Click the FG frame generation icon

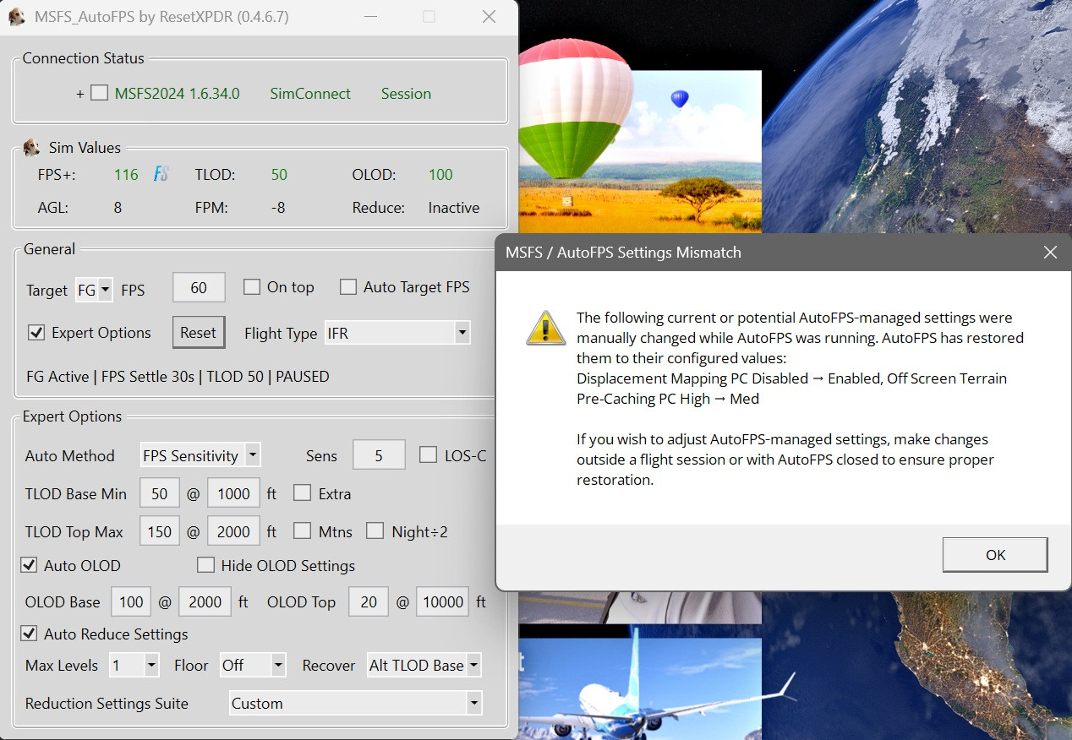(x=161, y=175)
